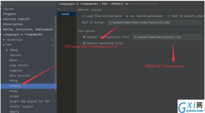
Task: Expand Build, Execution, Deployment section arrow
Action: (x=1, y=29)
